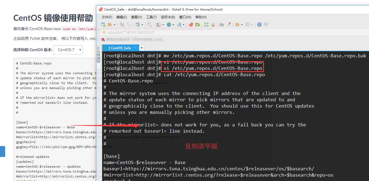
Task: Open the 窗口(W) menu
Action: pyautogui.click(x=185, y=17)
